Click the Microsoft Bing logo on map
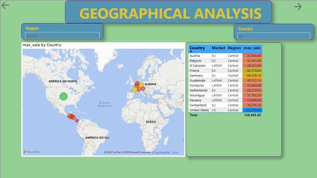317x178 pixels. (x=32, y=152)
